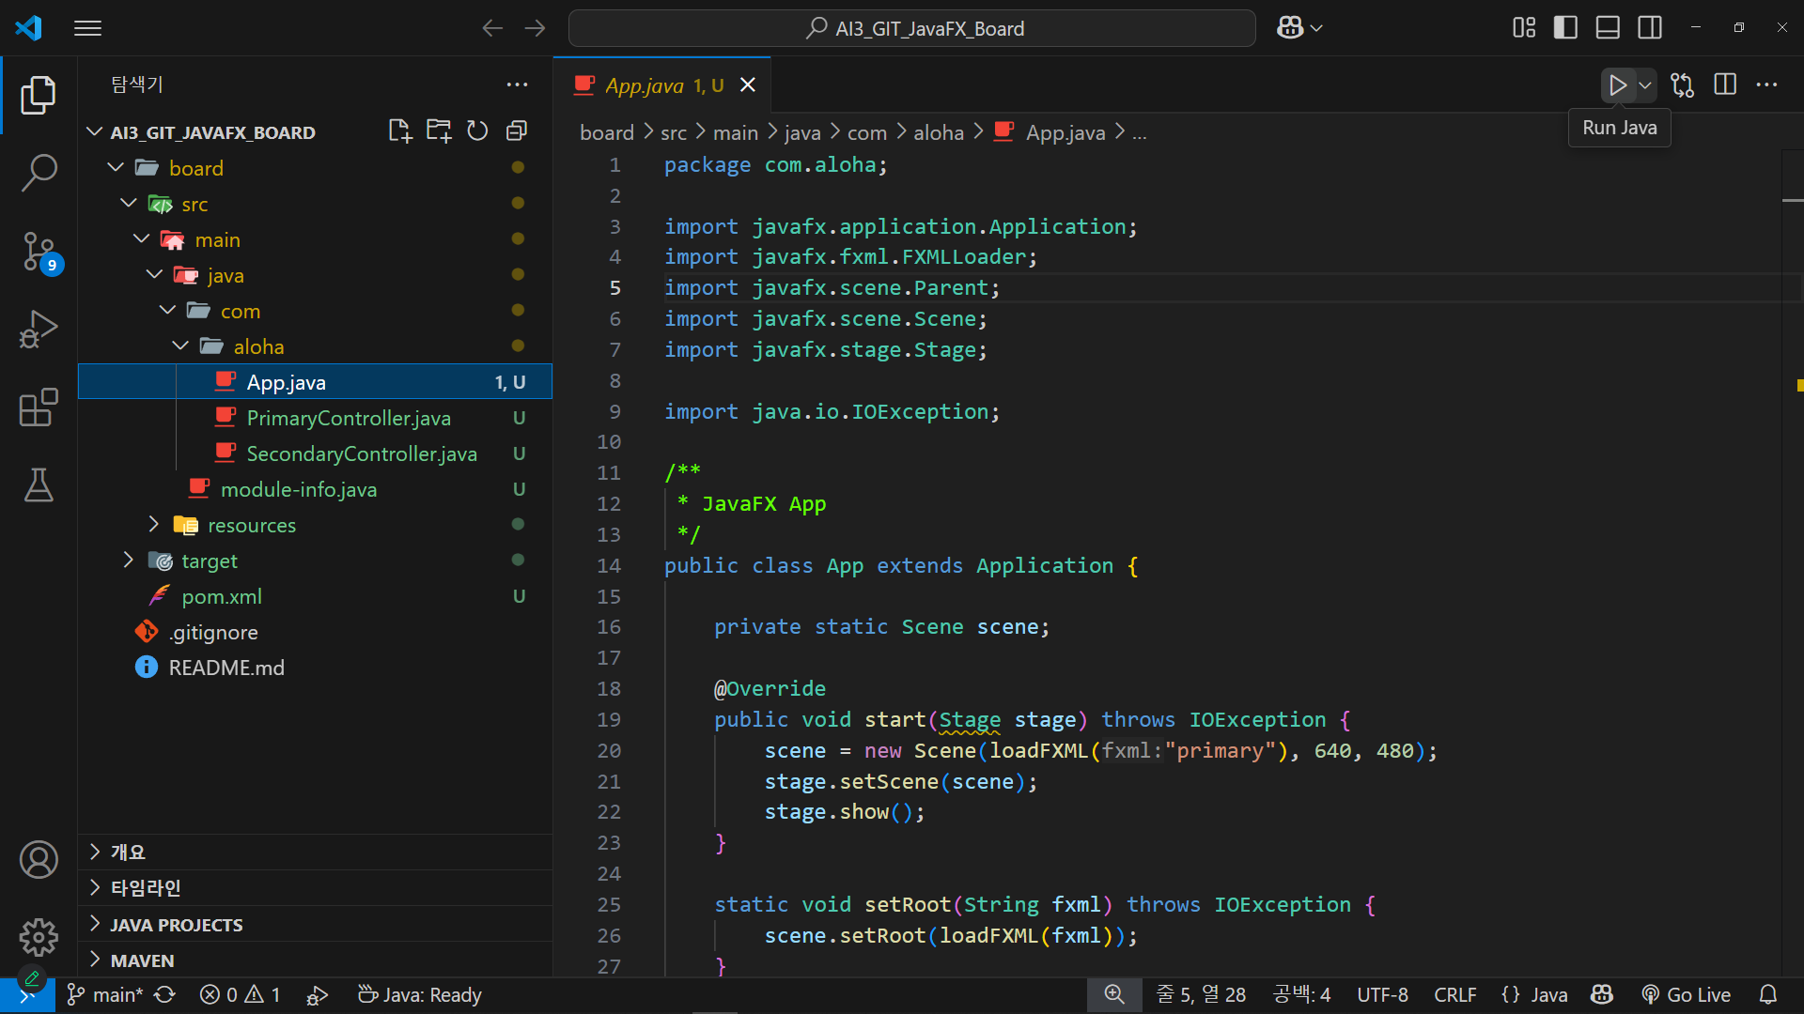
Task: Click Go Live in status bar
Action: click(x=1686, y=995)
